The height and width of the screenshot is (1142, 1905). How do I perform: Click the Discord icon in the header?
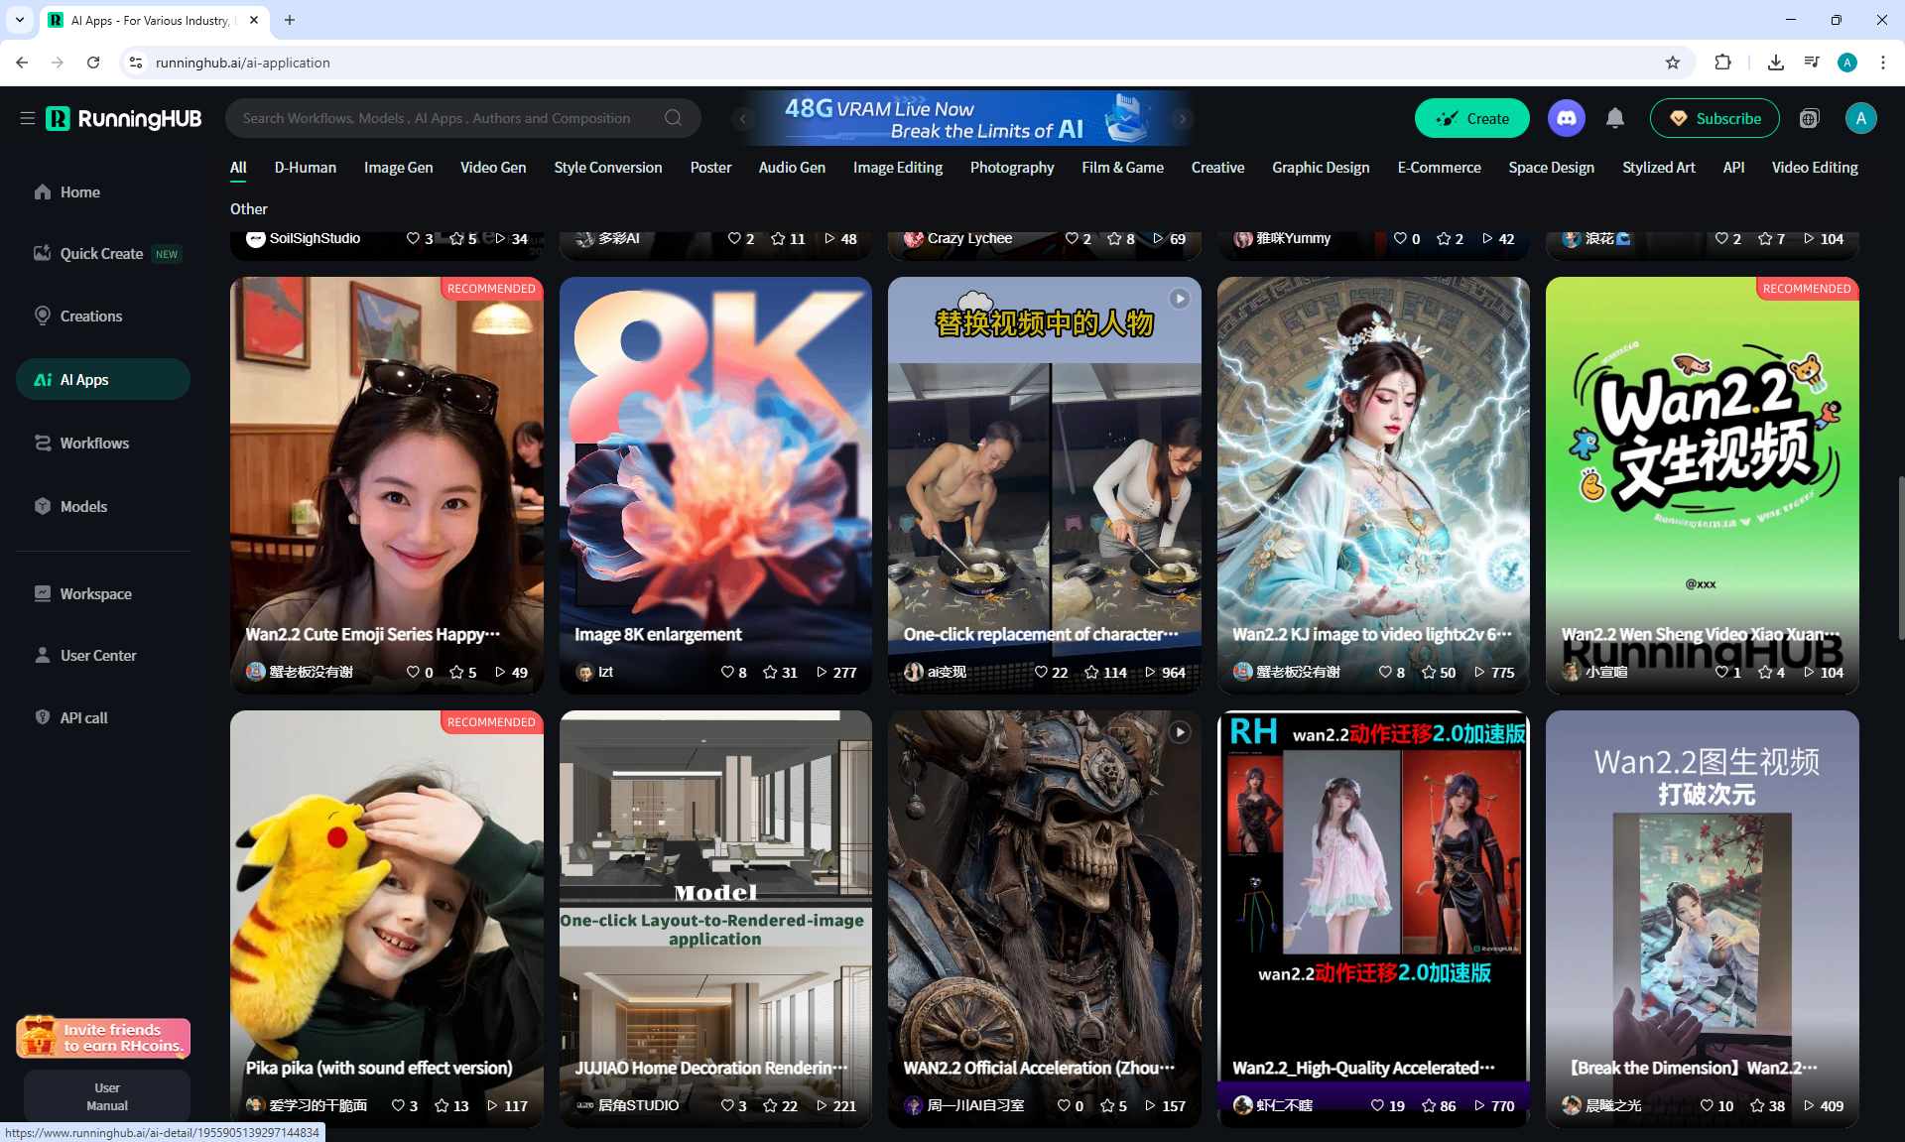pyautogui.click(x=1566, y=118)
